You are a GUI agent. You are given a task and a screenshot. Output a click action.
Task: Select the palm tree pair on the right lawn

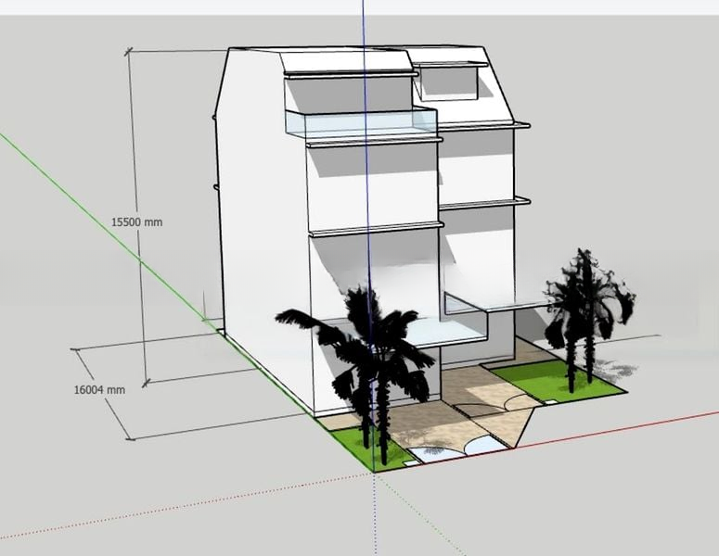pos(584,306)
